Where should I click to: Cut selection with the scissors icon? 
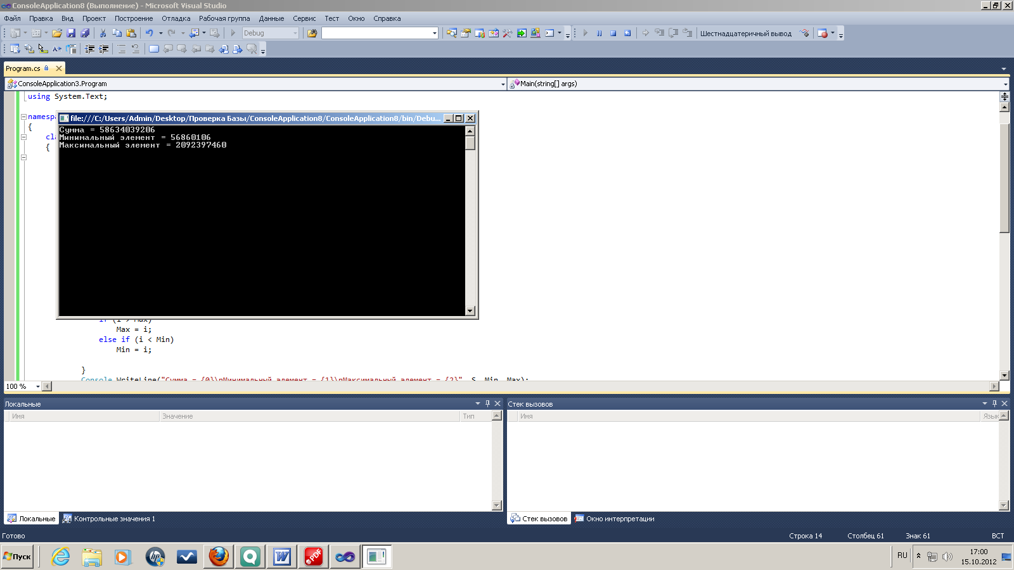coord(103,33)
